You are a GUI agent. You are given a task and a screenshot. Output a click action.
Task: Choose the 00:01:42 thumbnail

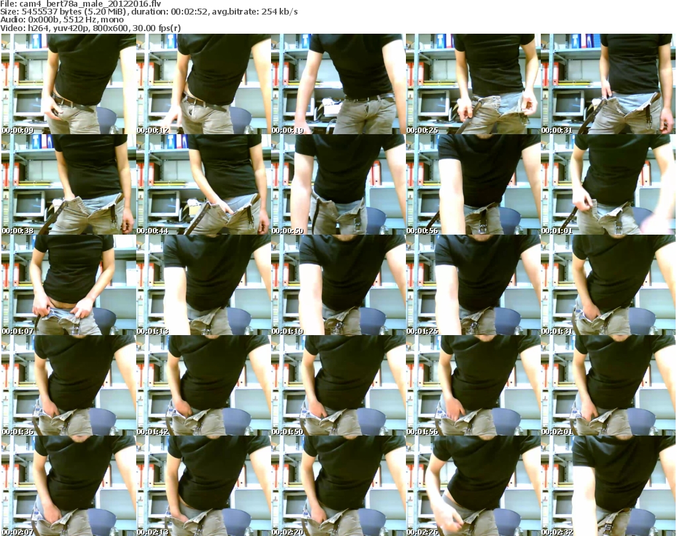click(x=204, y=385)
